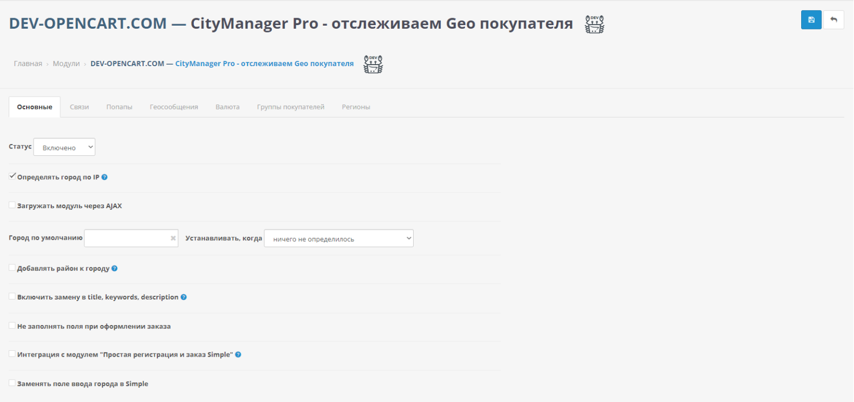The width and height of the screenshot is (854, 402).
Task: Clear the default city field with the x icon
Action: coord(173,238)
